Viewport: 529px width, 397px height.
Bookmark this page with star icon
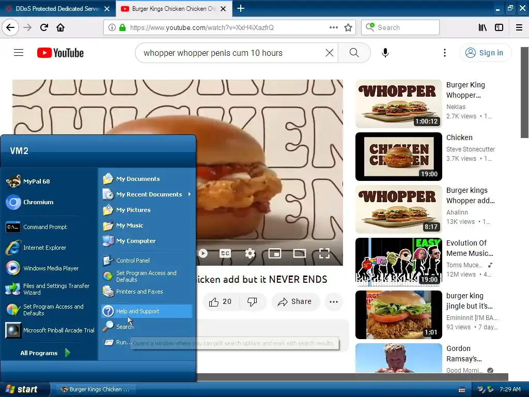pos(348,28)
